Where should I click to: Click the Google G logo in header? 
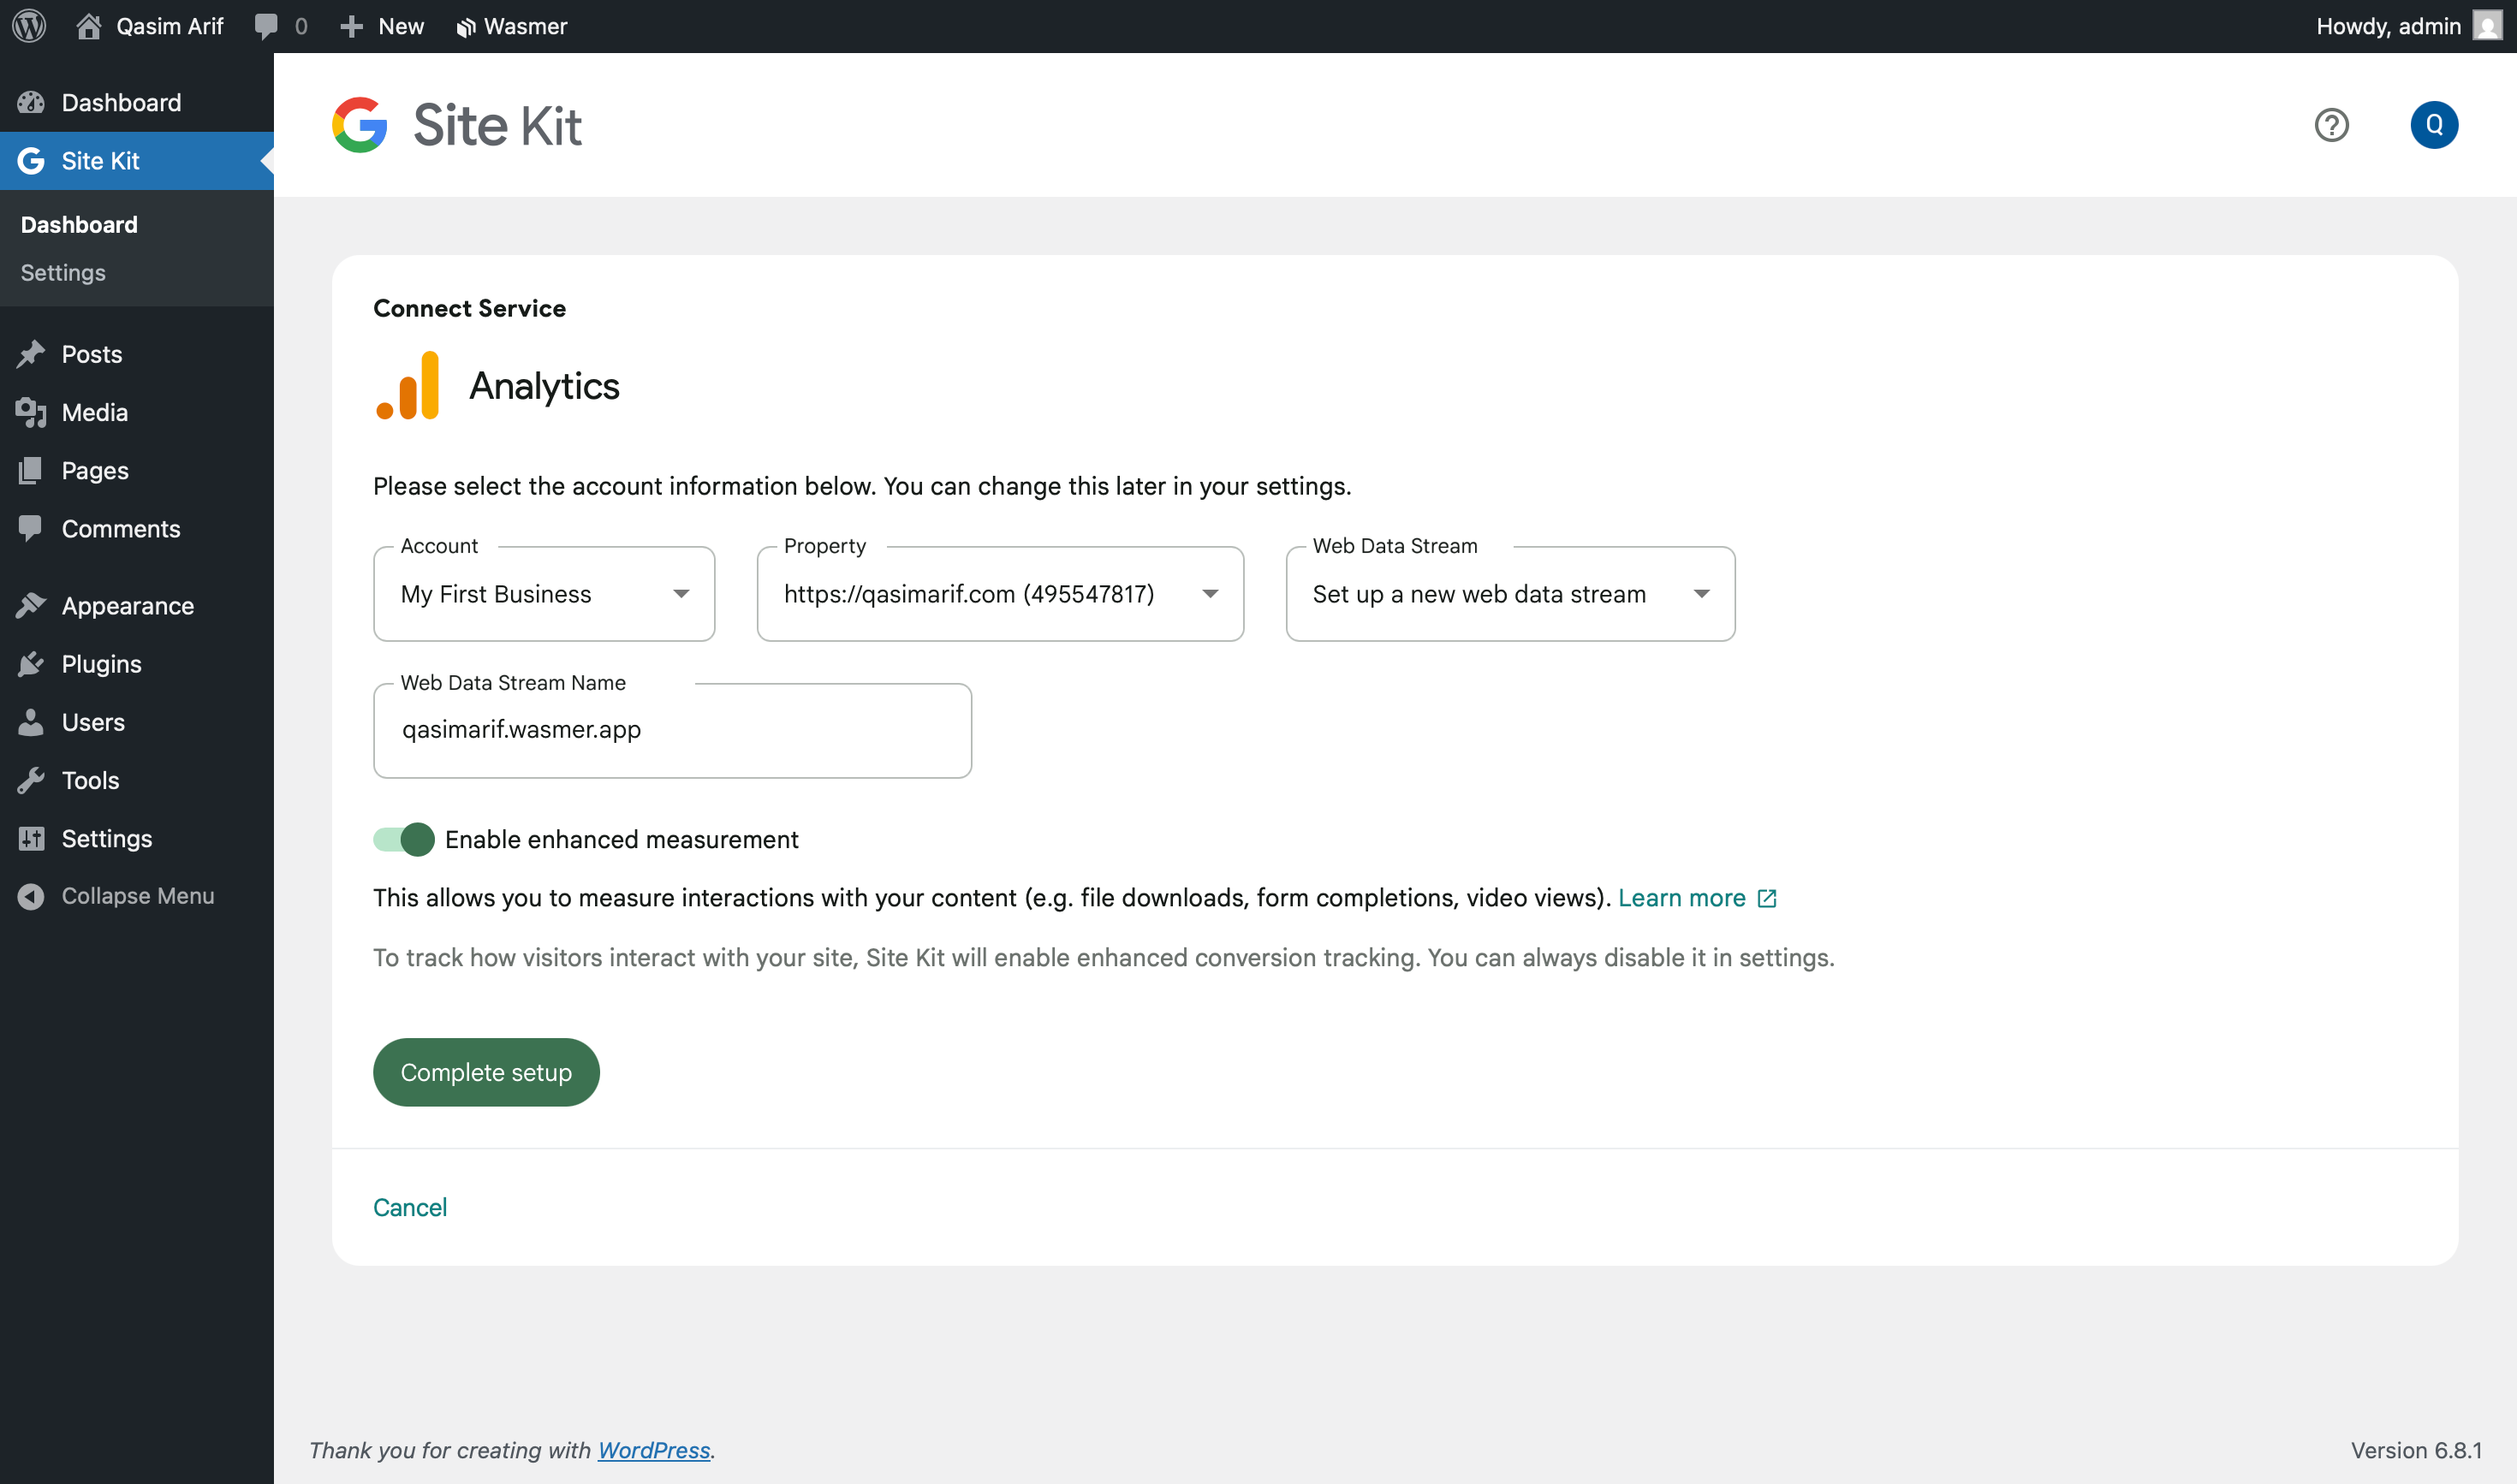click(x=360, y=125)
